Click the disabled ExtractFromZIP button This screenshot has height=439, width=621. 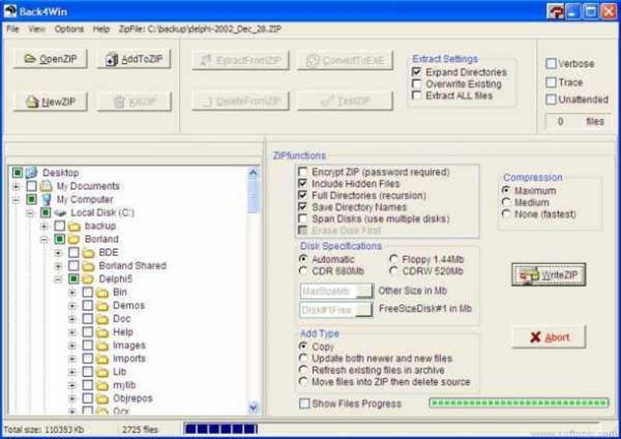point(240,60)
